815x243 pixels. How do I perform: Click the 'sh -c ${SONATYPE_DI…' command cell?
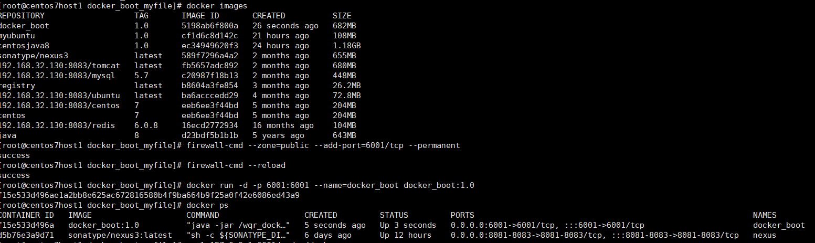coord(238,235)
